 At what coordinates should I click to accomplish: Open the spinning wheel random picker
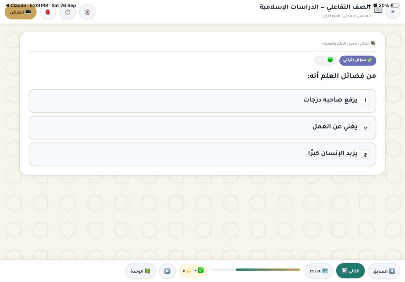(x=87, y=12)
